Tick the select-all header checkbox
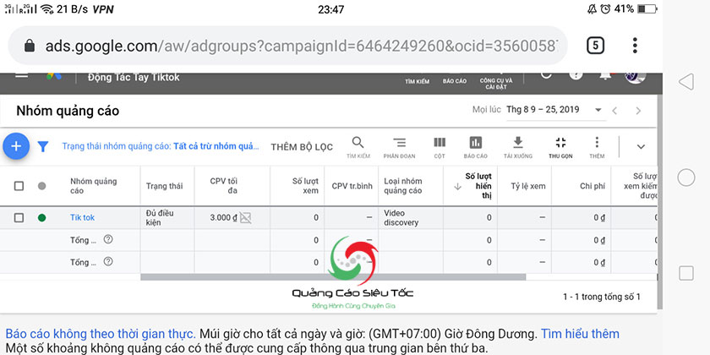This screenshot has height=355, width=710. point(19,186)
